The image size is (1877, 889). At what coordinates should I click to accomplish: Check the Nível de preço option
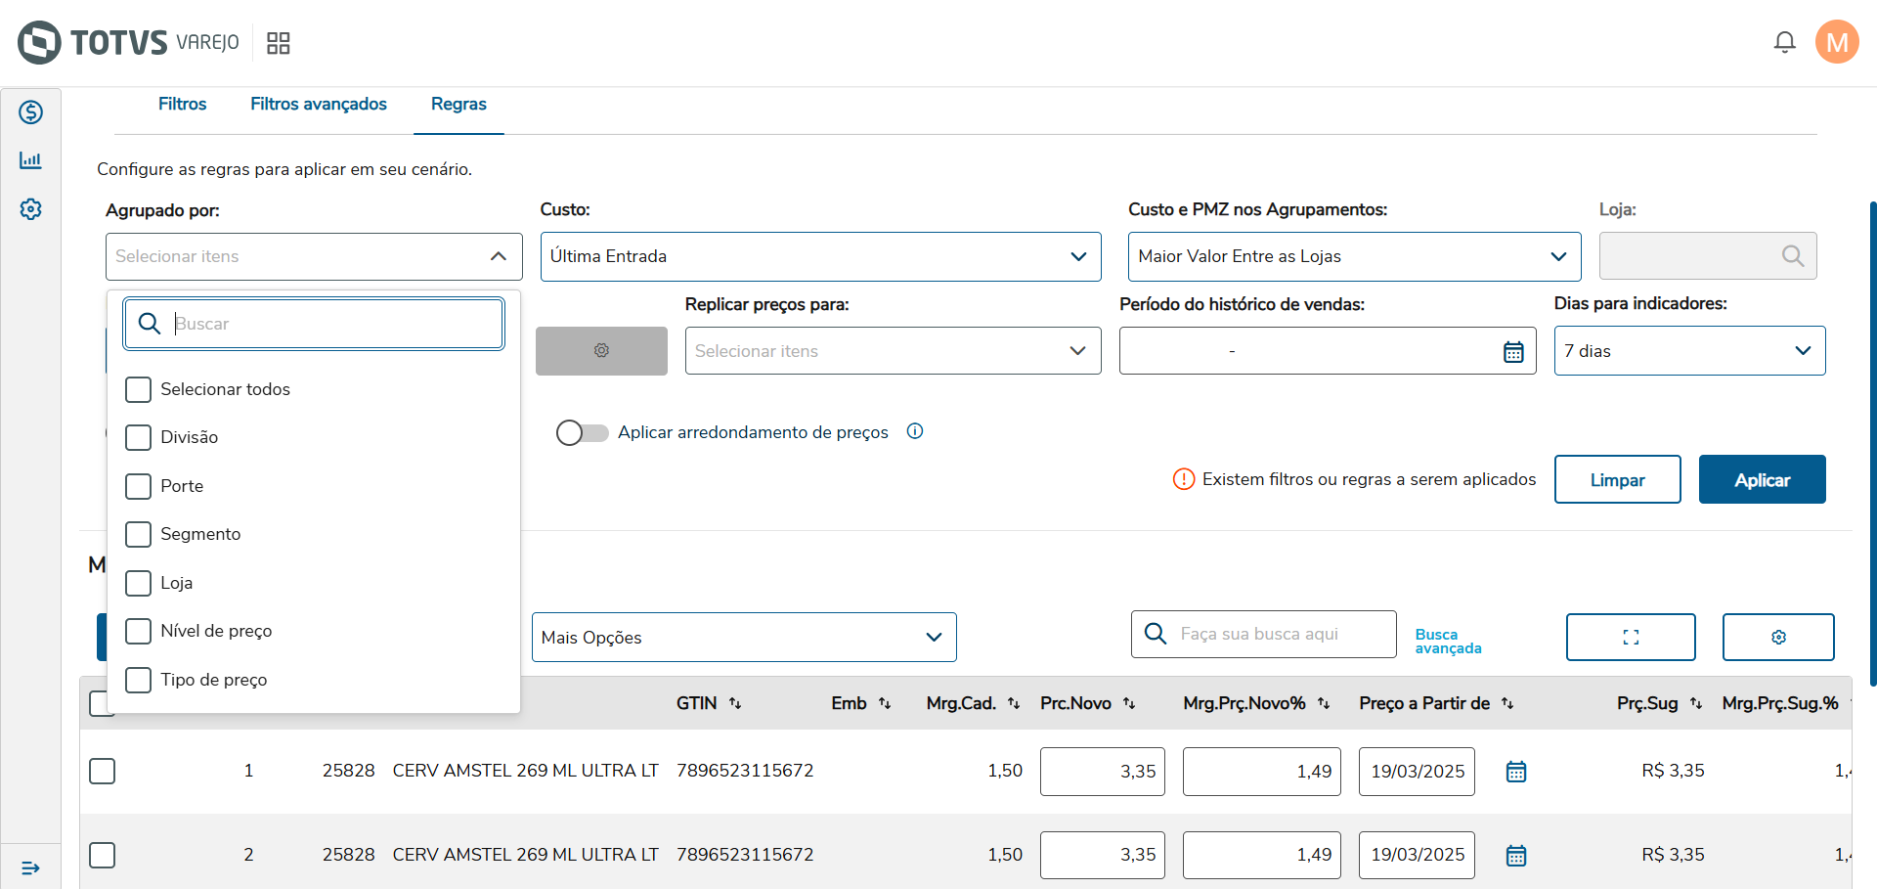(139, 631)
